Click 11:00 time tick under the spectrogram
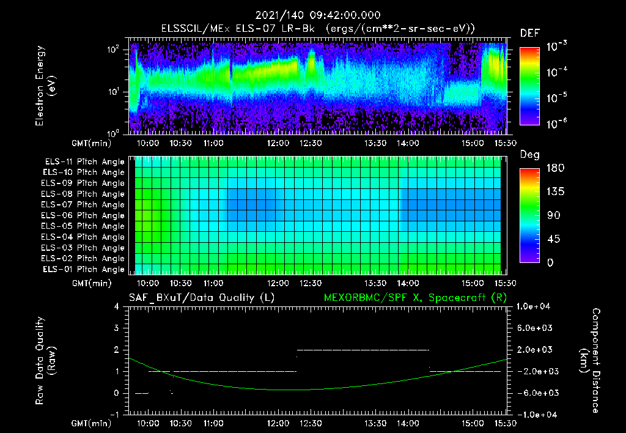Viewport: 626px width, 433px height. pos(213,143)
